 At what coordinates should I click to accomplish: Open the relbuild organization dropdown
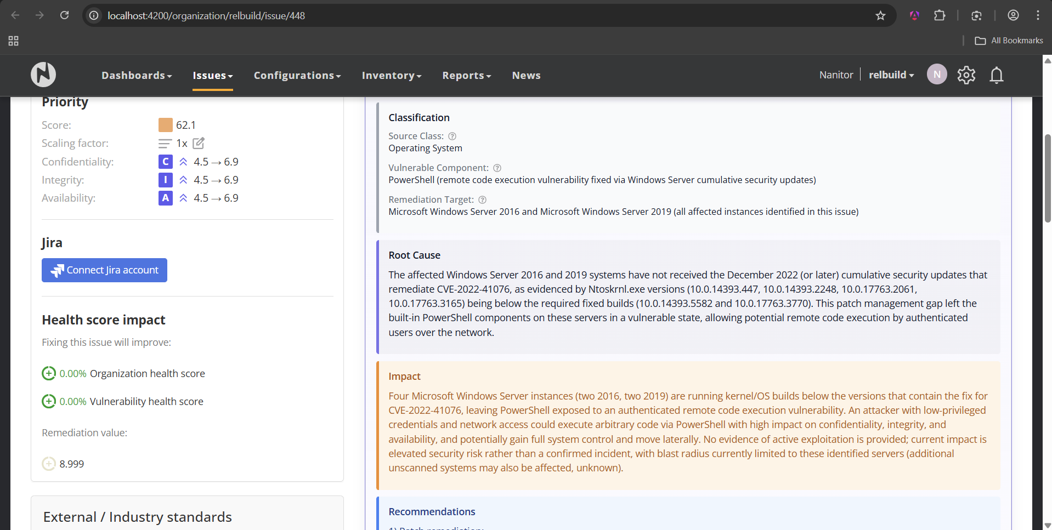click(891, 75)
